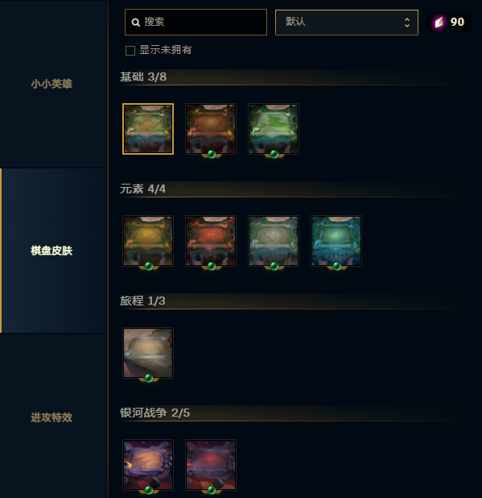Go to the 进攻特效 tab
The height and width of the screenshot is (498, 482).
click(x=51, y=417)
